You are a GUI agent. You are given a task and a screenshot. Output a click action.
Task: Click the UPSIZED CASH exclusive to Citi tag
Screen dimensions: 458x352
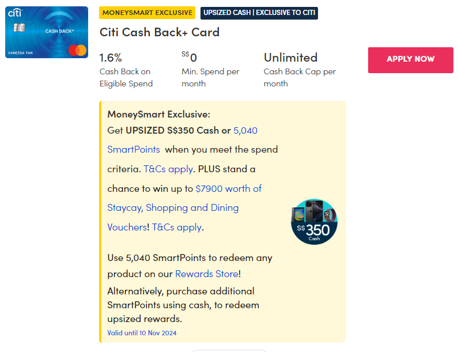click(259, 13)
